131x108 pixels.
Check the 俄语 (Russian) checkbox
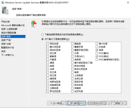[48, 66]
